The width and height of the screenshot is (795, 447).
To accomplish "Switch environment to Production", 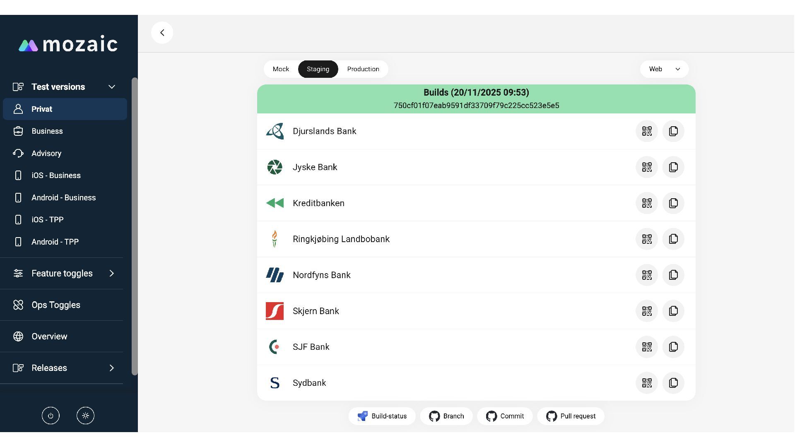I will [x=363, y=69].
